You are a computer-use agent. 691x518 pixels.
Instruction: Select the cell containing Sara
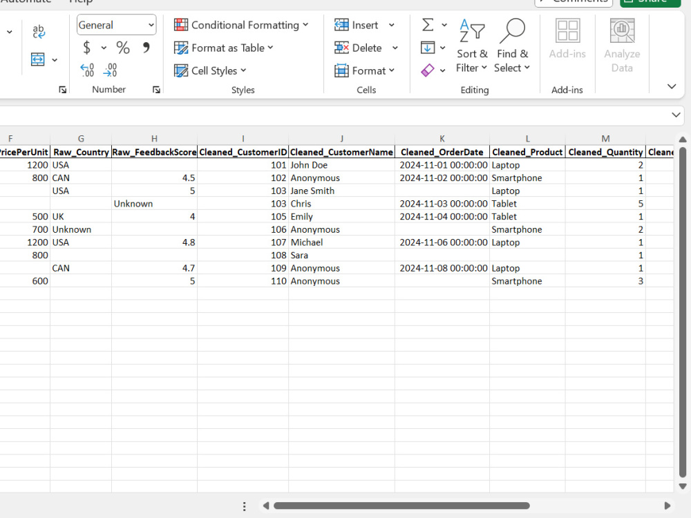[x=341, y=255]
